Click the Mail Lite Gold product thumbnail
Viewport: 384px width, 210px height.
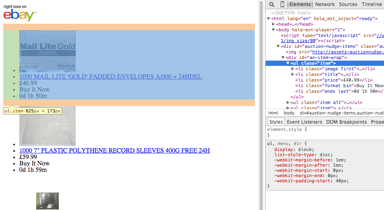(47, 51)
